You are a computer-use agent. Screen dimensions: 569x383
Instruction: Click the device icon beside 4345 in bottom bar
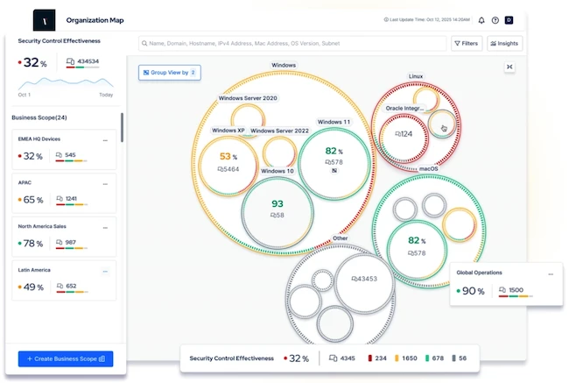click(x=334, y=358)
